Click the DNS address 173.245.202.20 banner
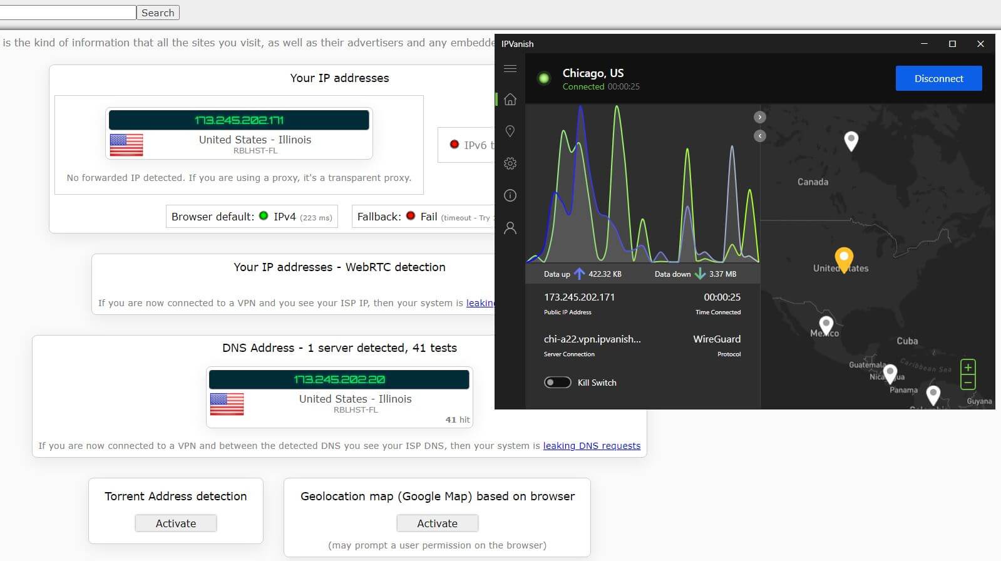The width and height of the screenshot is (1001, 561). (339, 379)
